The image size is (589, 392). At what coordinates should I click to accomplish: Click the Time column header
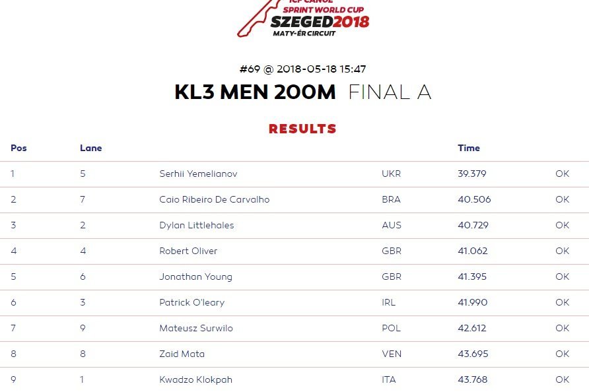pos(469,148)
